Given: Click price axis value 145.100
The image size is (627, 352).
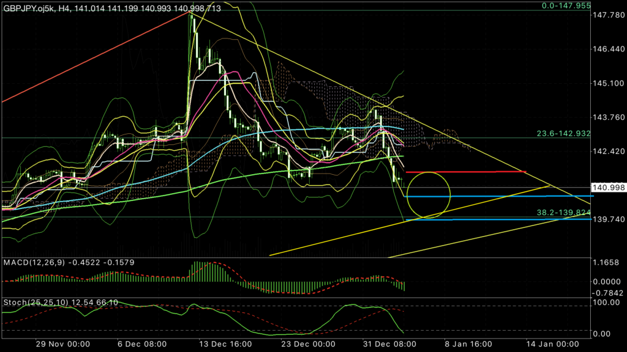Looking at the screenshot, I should [x=608, y=83].
